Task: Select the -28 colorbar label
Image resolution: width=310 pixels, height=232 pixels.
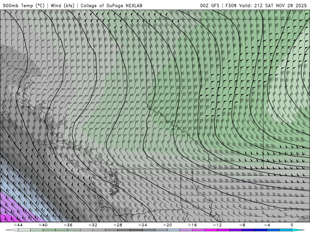Action: (x=118, y=225)
